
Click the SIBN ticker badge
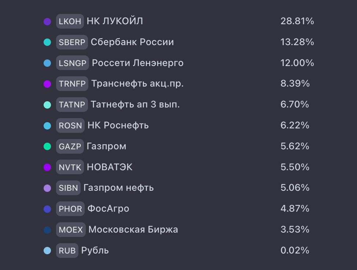coord(68,188)
